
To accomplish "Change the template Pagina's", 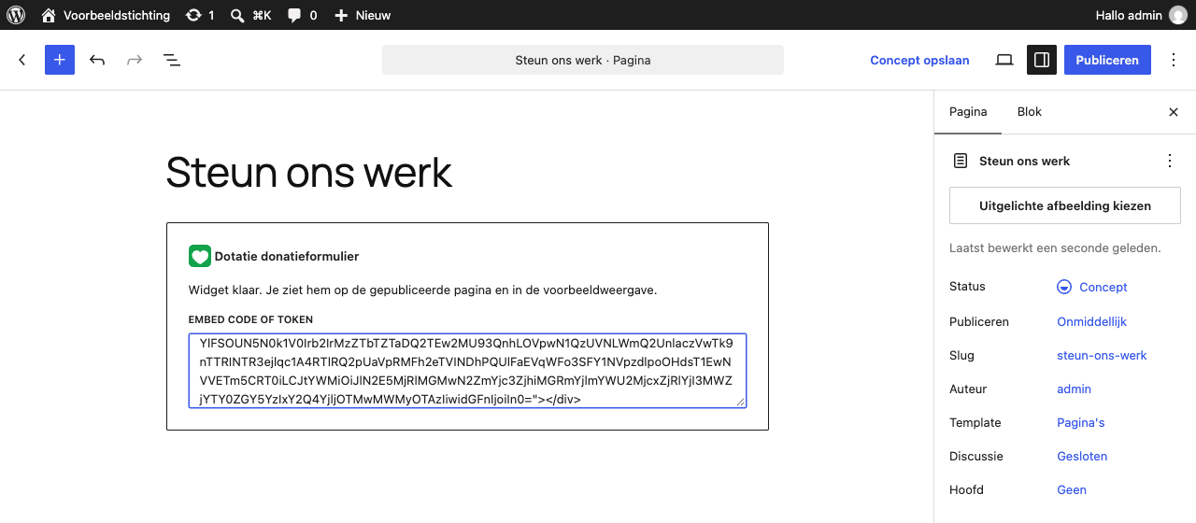I will coord(1080,422).
